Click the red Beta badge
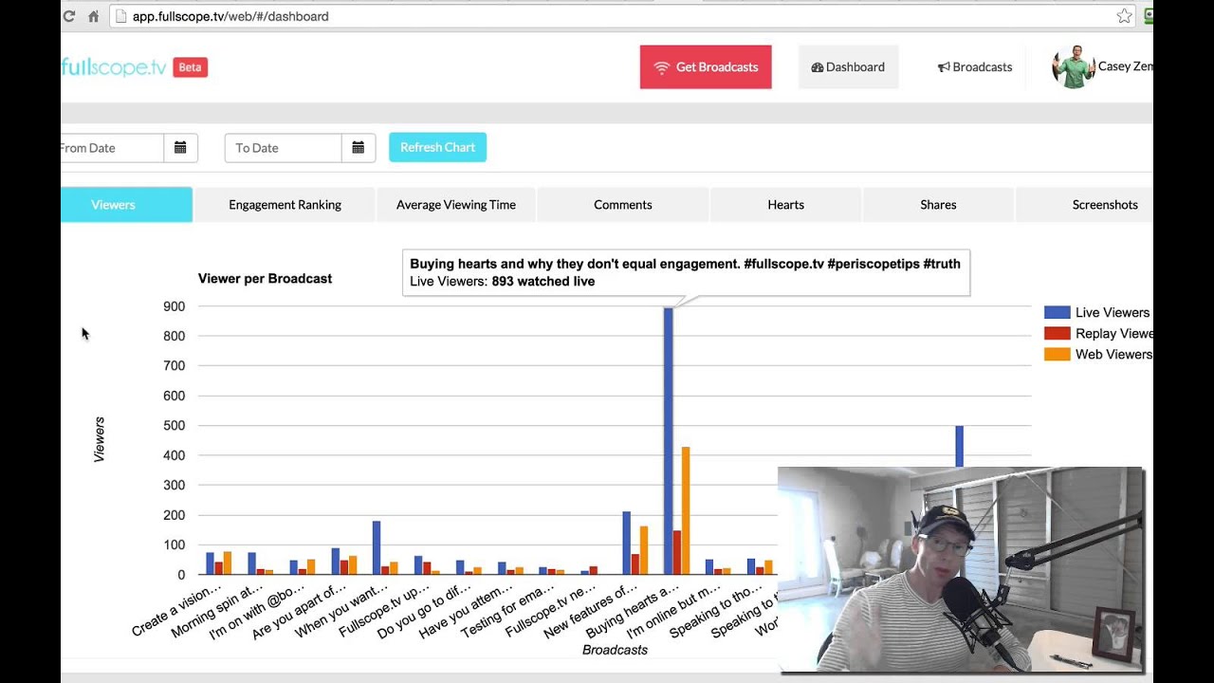The image size is (1214, 683). 190,67
